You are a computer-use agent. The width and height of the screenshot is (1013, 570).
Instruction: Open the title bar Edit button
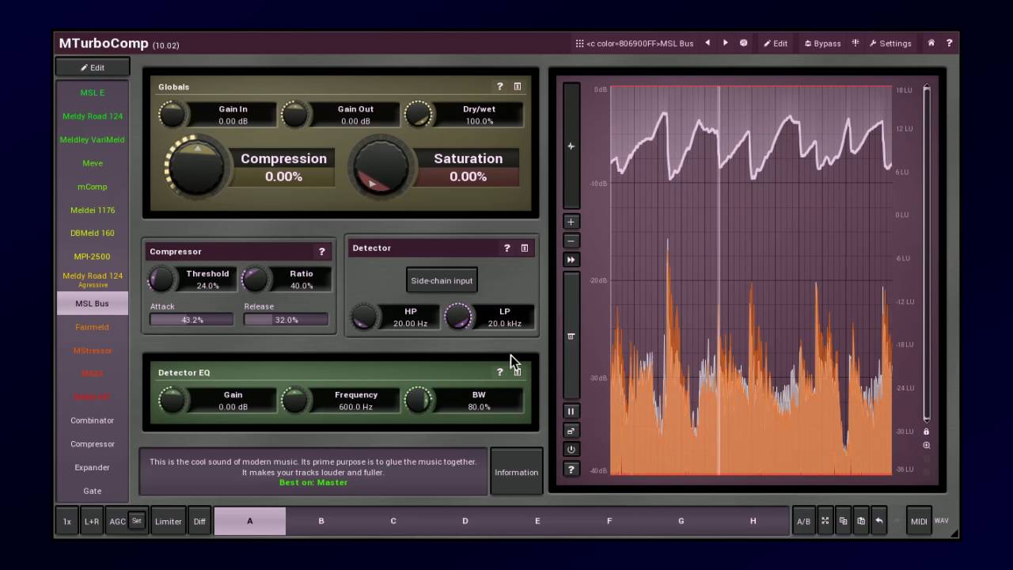[776, 44]
